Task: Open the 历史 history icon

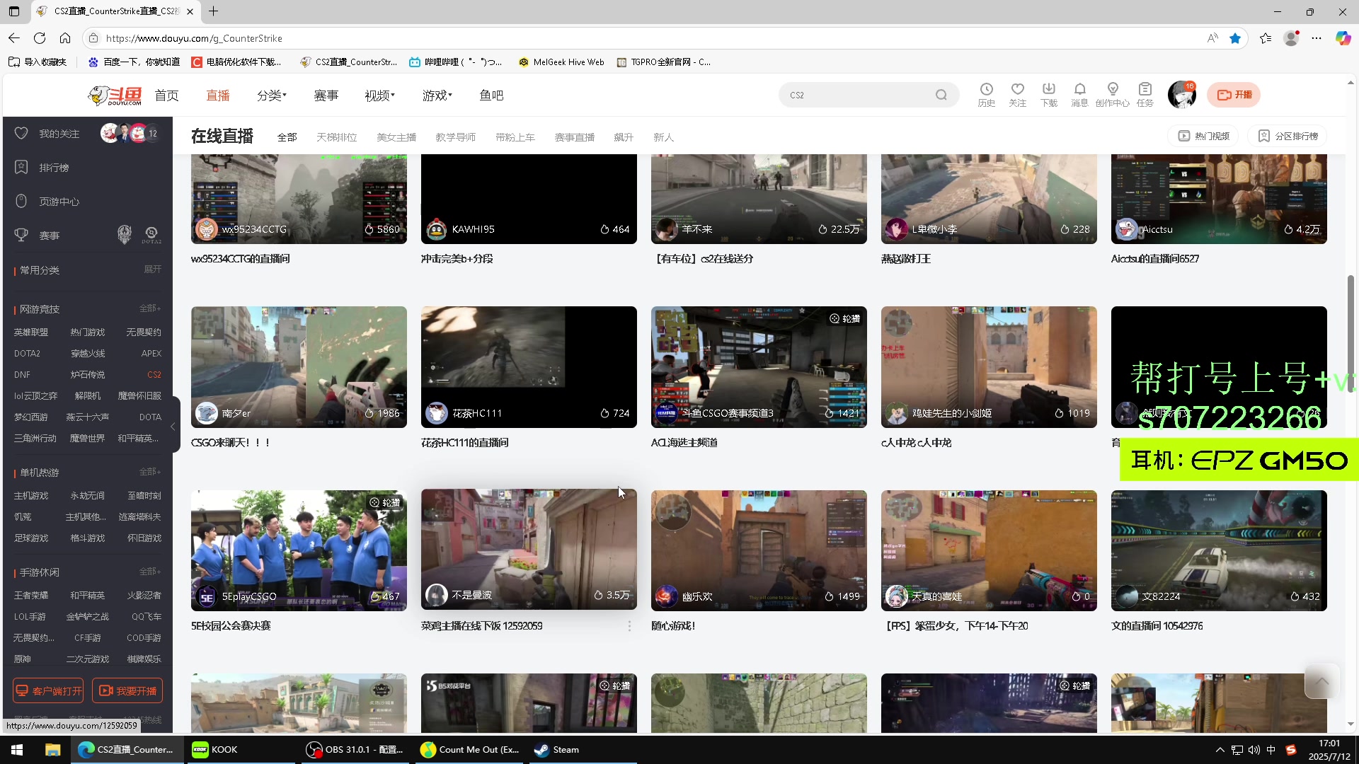Action: point(986,94)
